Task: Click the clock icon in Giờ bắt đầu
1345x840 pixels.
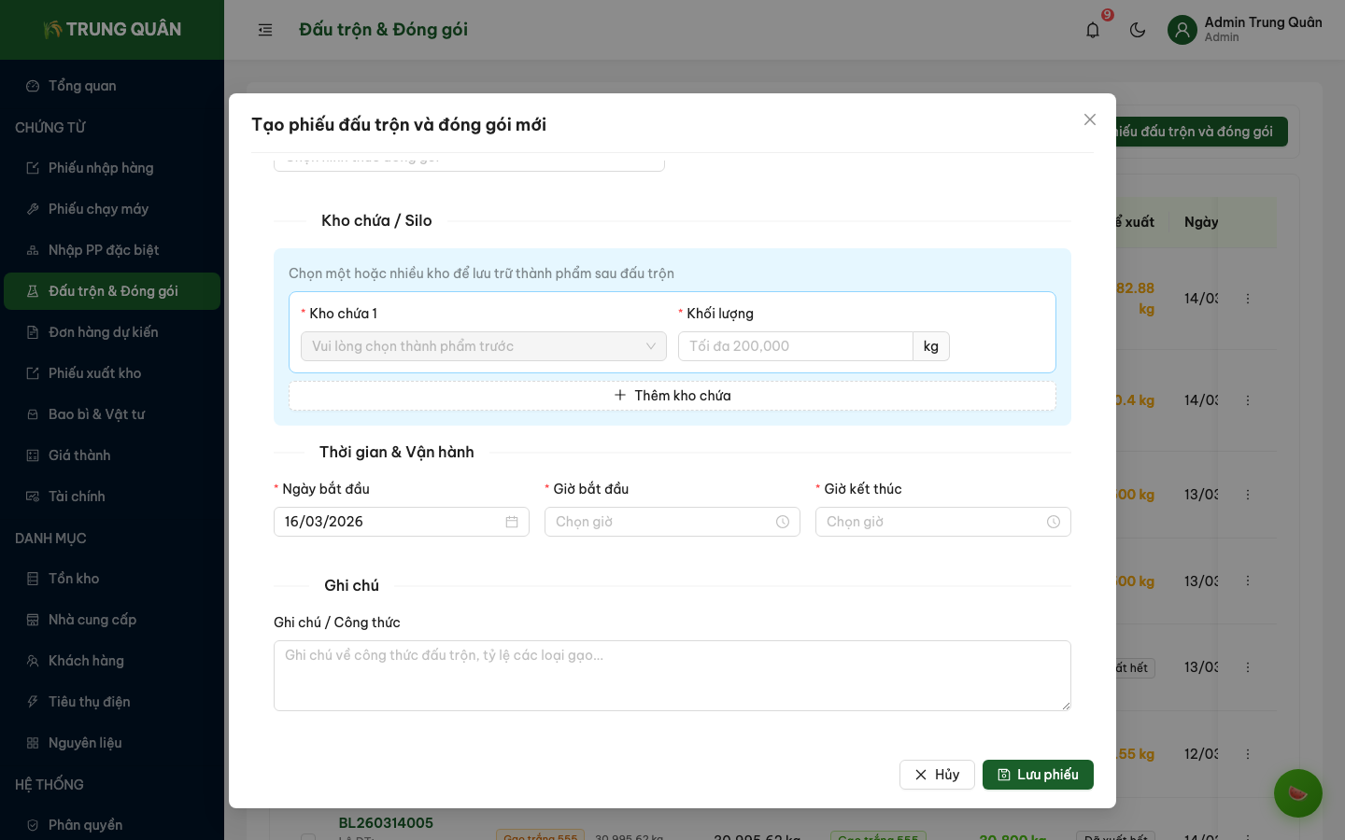Action: (783, 522)
